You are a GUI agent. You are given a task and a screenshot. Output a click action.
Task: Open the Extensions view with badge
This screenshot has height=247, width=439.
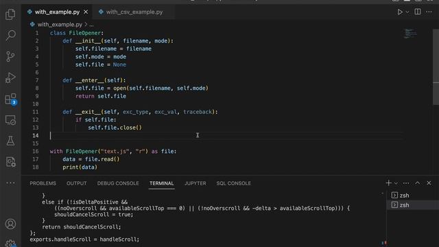click(11, 99)
